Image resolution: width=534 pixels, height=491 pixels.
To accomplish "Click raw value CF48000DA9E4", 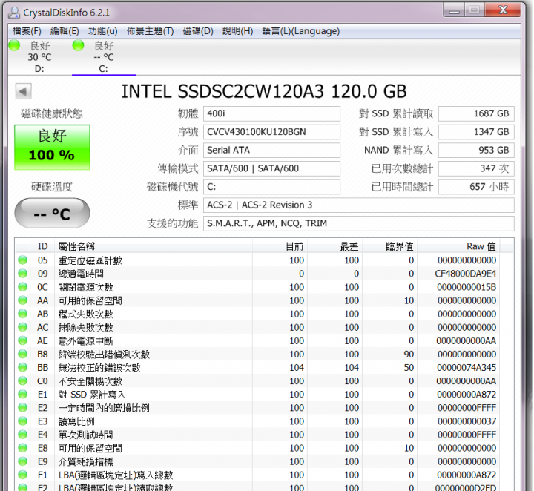I will click(465, 274).
